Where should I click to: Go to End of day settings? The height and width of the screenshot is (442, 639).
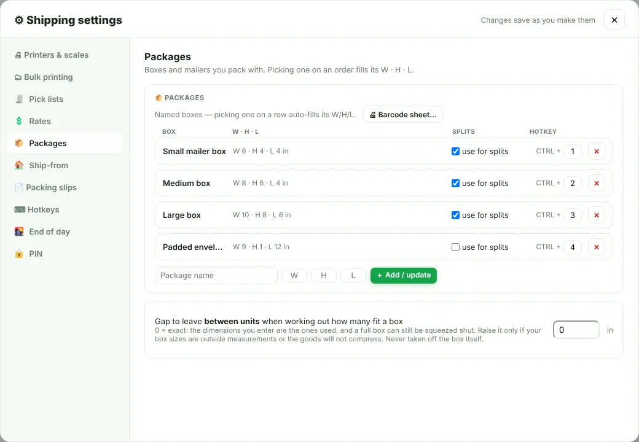[x=65, y=231]
